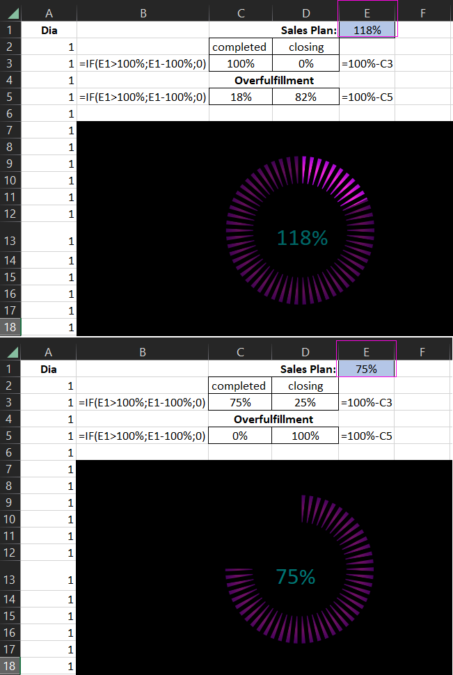Click column B header in the upper sheet
Image resolution: width=453 pixels, height=675 pixels.
(143, 13)
